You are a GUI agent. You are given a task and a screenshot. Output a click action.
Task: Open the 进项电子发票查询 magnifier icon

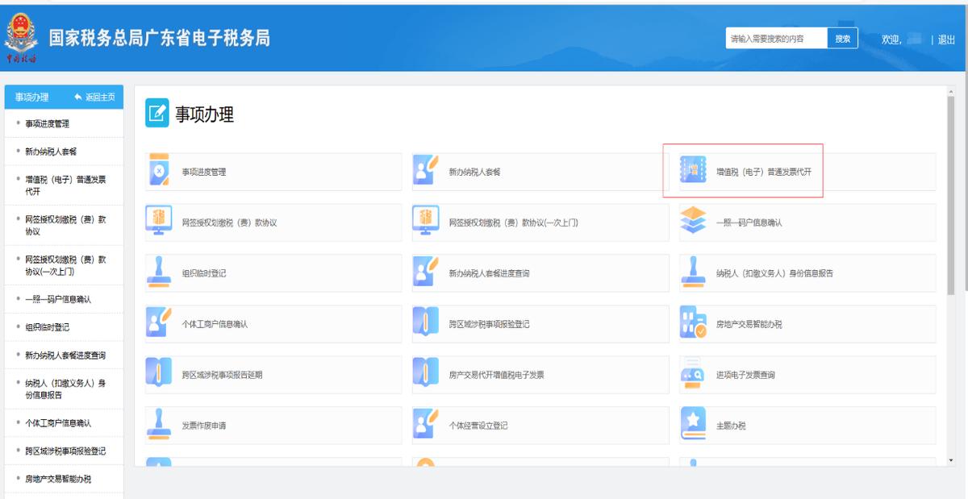(692, 374)
